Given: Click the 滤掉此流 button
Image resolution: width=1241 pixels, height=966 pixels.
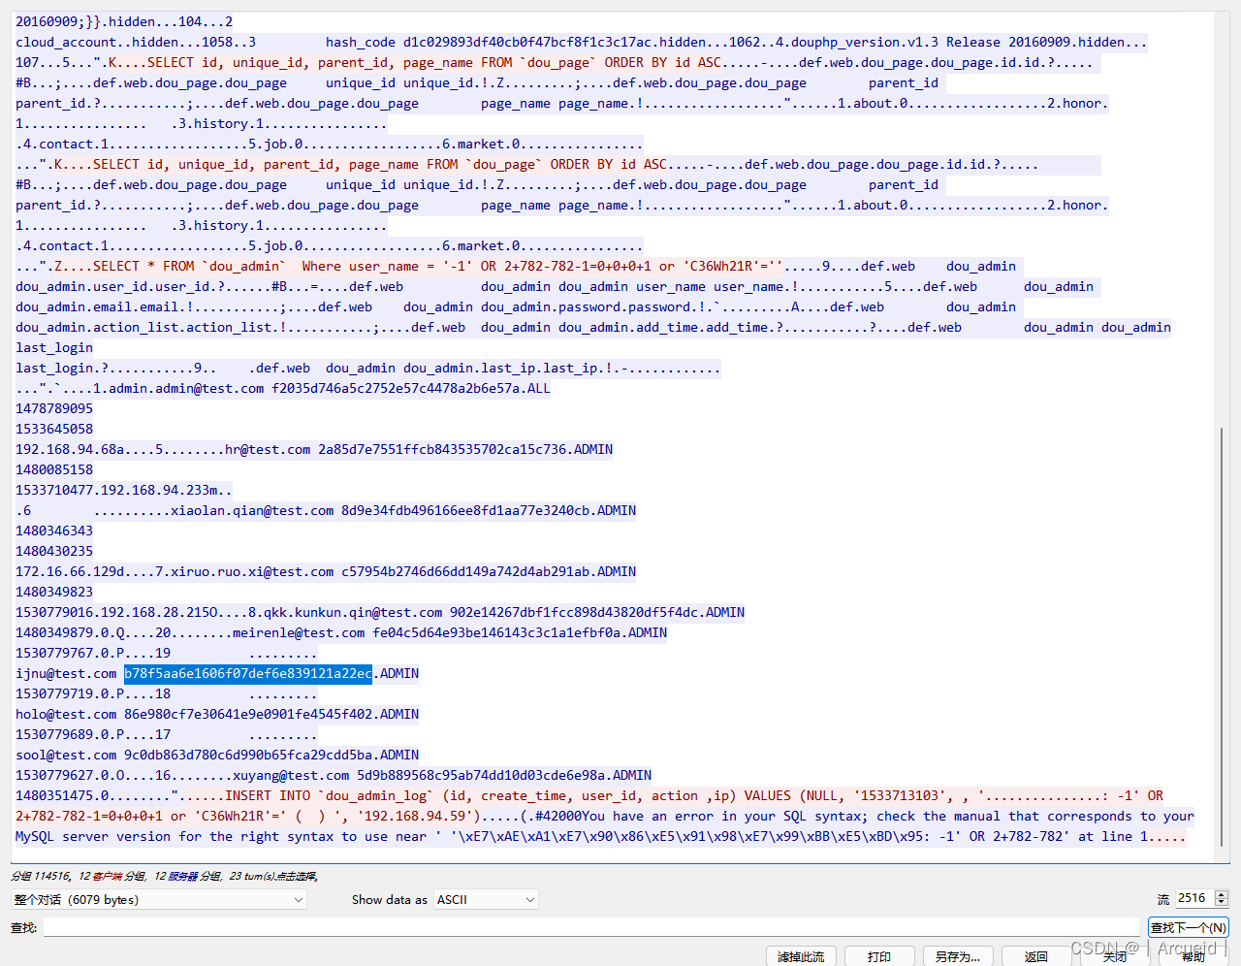Looking at the screenshot, I should coord(800,956).
